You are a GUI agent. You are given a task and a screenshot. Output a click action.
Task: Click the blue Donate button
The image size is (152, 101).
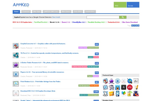click(133, 5)
